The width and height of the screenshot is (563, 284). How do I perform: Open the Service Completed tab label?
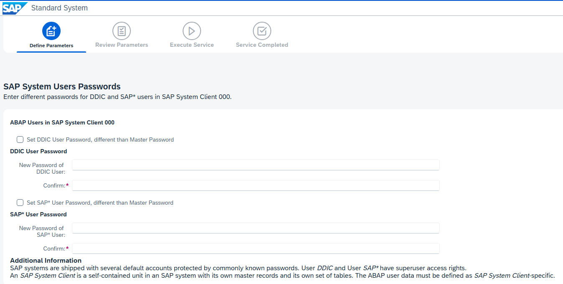coord(262,45)
